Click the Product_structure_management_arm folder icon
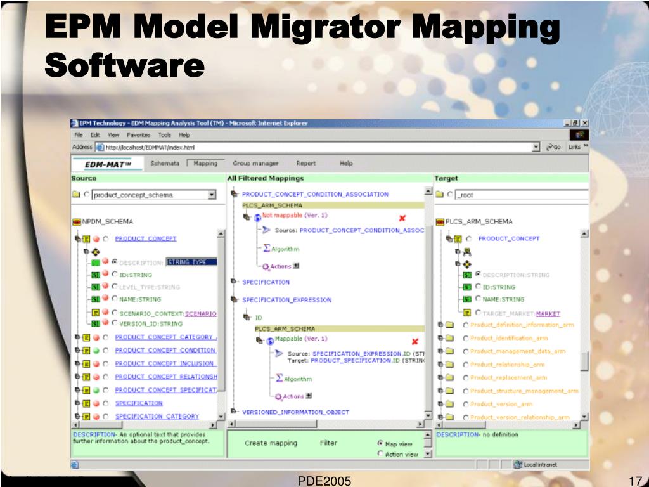Screen dimensions: 649x487 (x=449, y=391)
